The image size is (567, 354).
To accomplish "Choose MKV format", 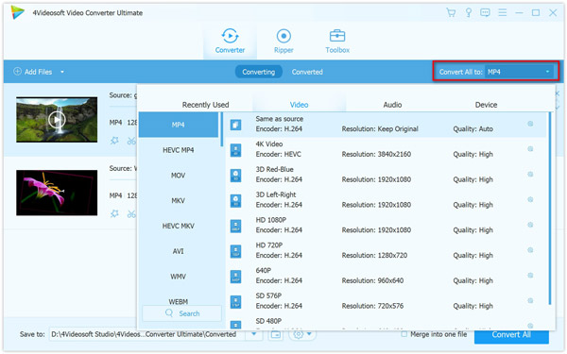I will [179, 200].
